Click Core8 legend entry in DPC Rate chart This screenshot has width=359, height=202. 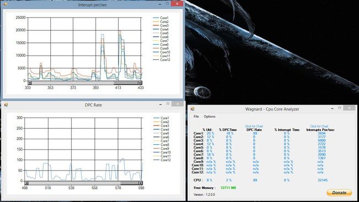pos(161,145)
